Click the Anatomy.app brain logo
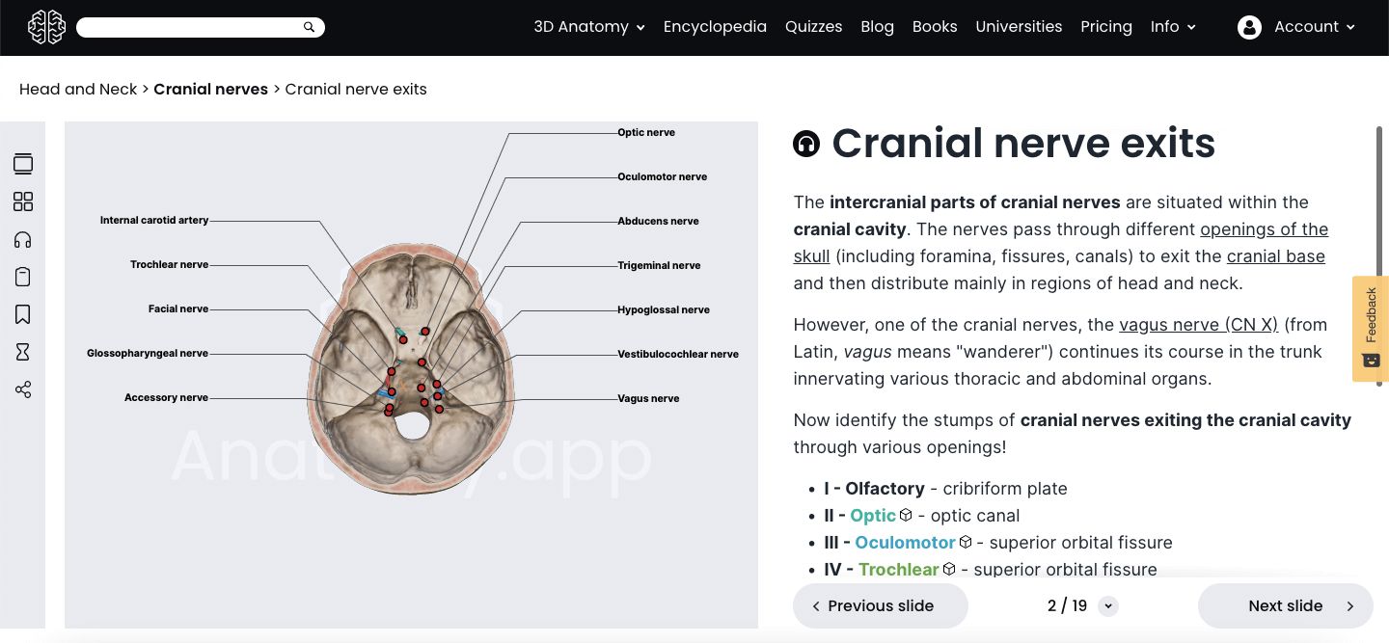 [45, 27]
